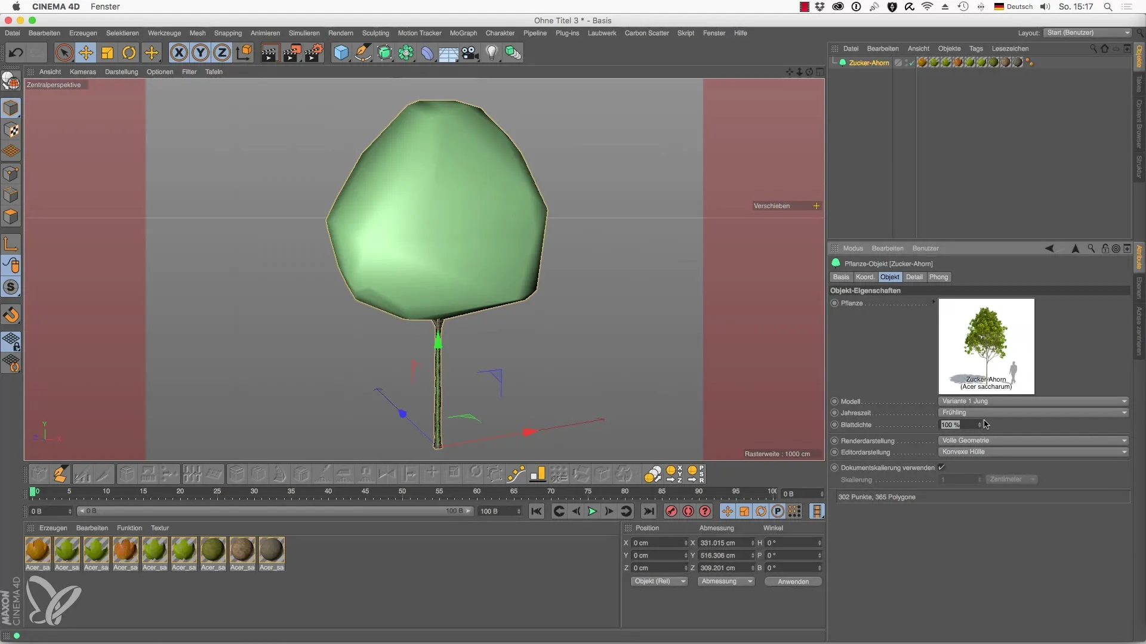Open the Modell dropdown
The image size is (1146, 644).
(1033, 401)
